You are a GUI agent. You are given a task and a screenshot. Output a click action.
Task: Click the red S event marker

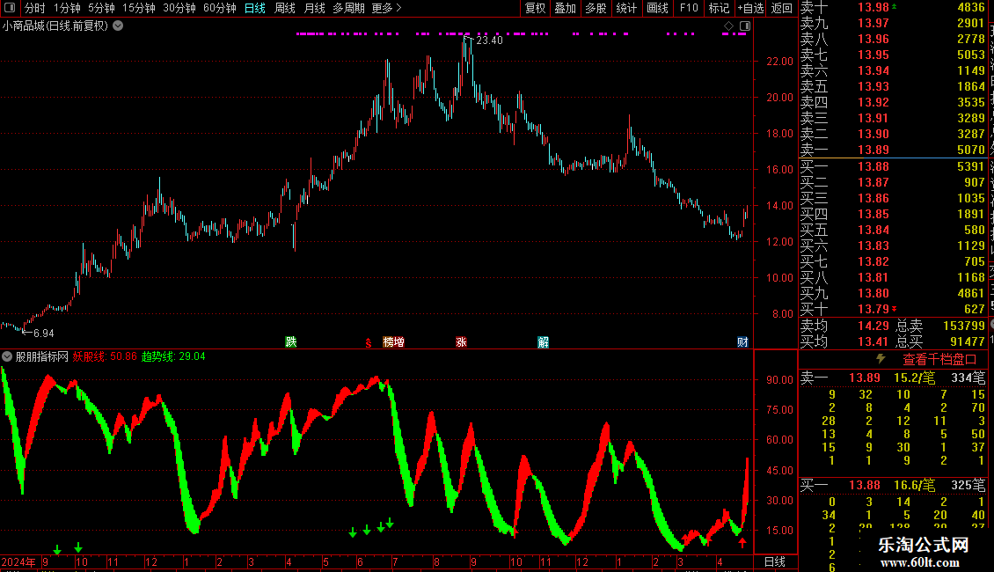pyautogui.click(x=369, y=342)
